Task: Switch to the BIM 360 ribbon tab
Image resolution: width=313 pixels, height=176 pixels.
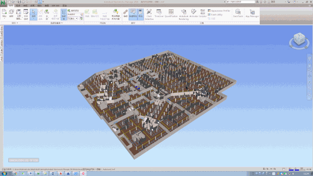Action: (55, 5)
